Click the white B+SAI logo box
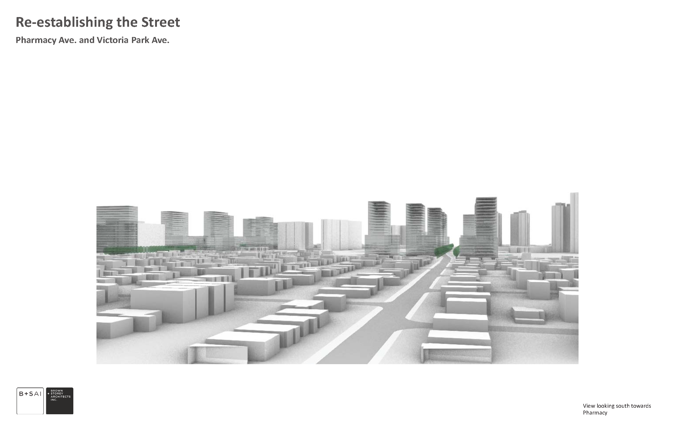Image resolution: width=675 pixels, height=430 pixels. [30, 401]
